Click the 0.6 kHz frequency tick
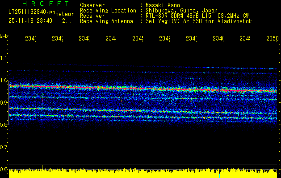The height and width of the screenshot is (178, 281). tap(4, 169)
